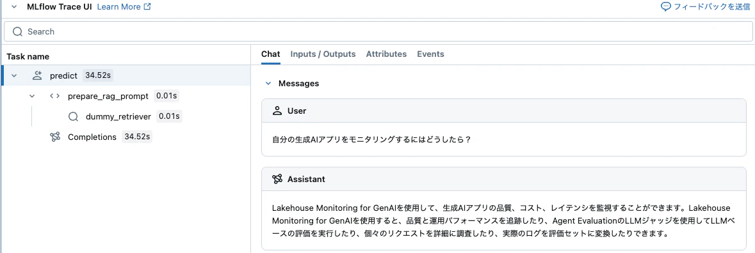Click the 0.01s badge on dummy_retriever
The image size is (755, 253).
(169, 116)
